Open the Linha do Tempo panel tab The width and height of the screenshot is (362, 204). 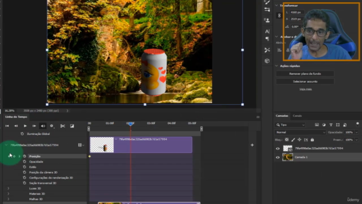point(16,117)
